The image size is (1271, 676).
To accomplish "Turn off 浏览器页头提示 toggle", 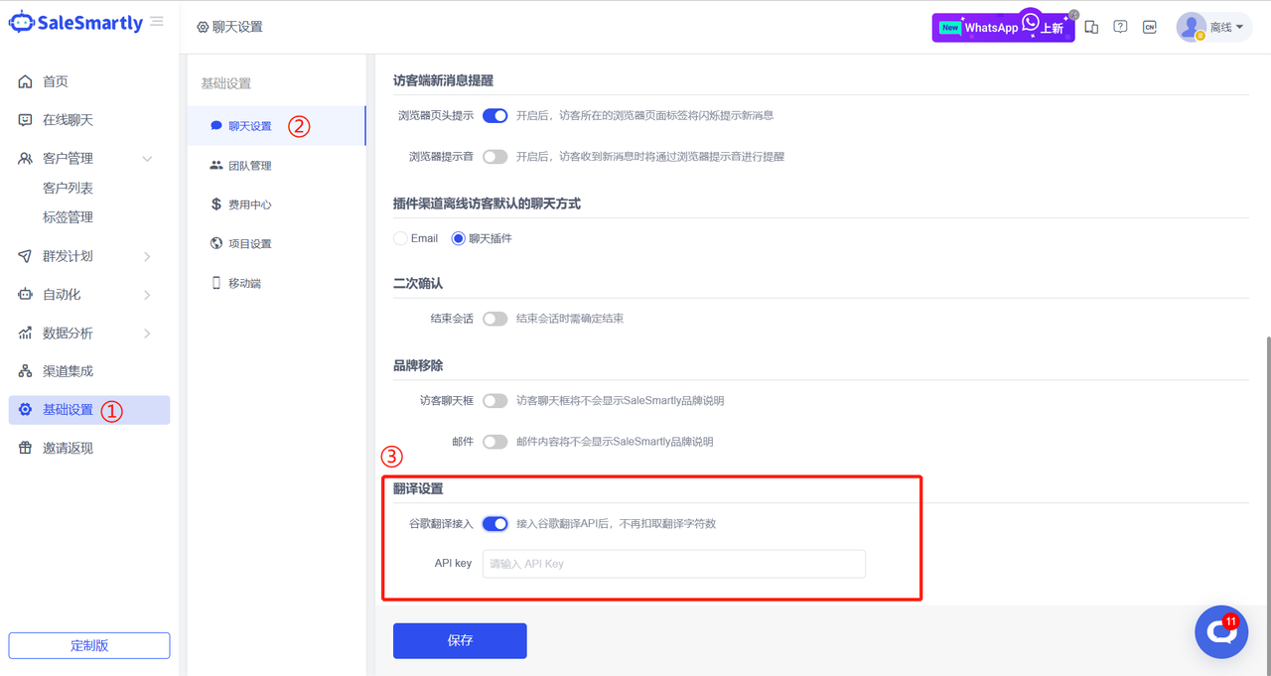I will pyautogui.click(x=495, y=116).
